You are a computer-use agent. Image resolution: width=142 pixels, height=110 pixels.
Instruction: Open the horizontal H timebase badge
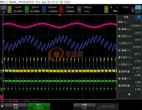(x=79, y=9)
